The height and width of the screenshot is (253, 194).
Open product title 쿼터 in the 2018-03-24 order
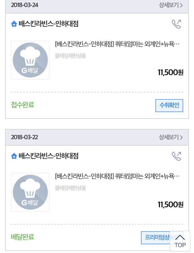(117, 44)
